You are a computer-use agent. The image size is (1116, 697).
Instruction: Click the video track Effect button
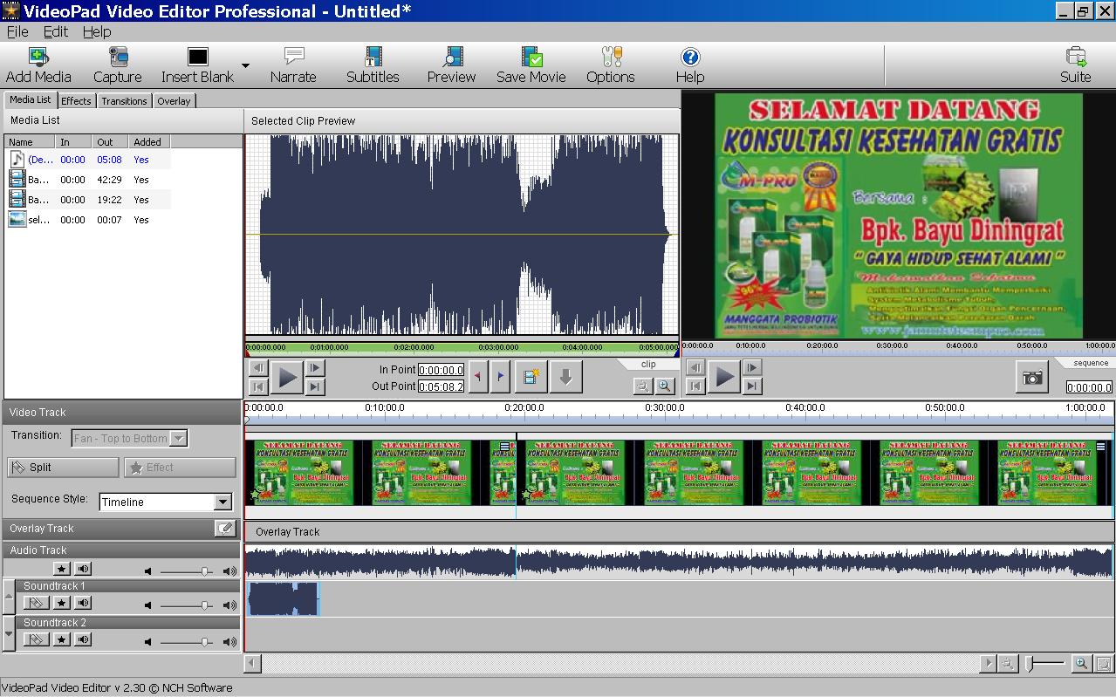point(180,468)
